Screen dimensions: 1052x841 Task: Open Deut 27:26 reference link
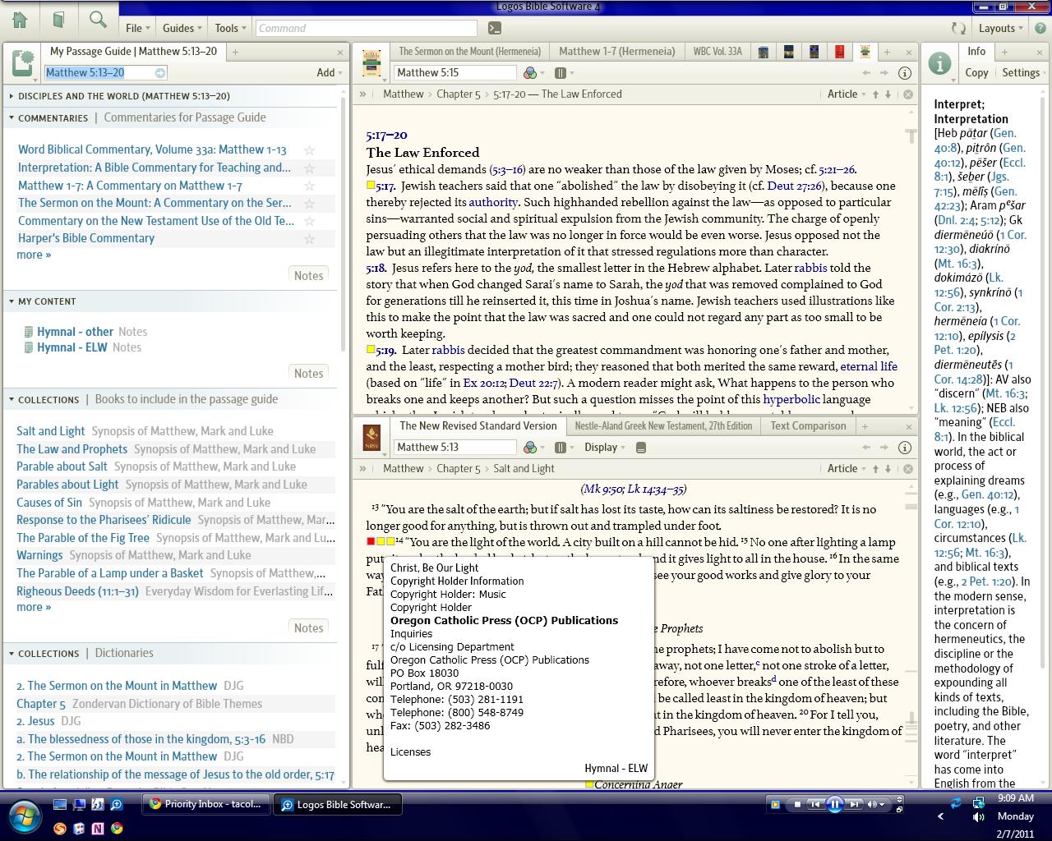click(x=795, y=186)
